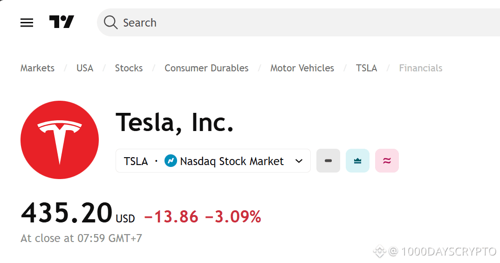Screen dimensions: 500x263
Task: Navigate to the Stocks breadcrumb
Action: (x=129, y=68)
